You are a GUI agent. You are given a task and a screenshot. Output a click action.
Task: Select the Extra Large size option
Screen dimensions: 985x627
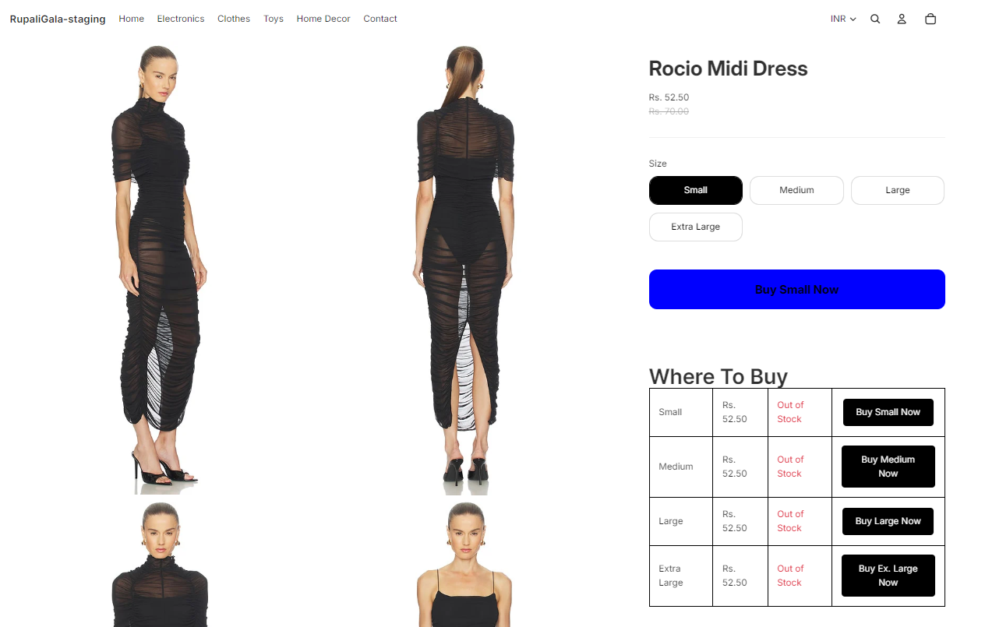(x=696, y=227)
